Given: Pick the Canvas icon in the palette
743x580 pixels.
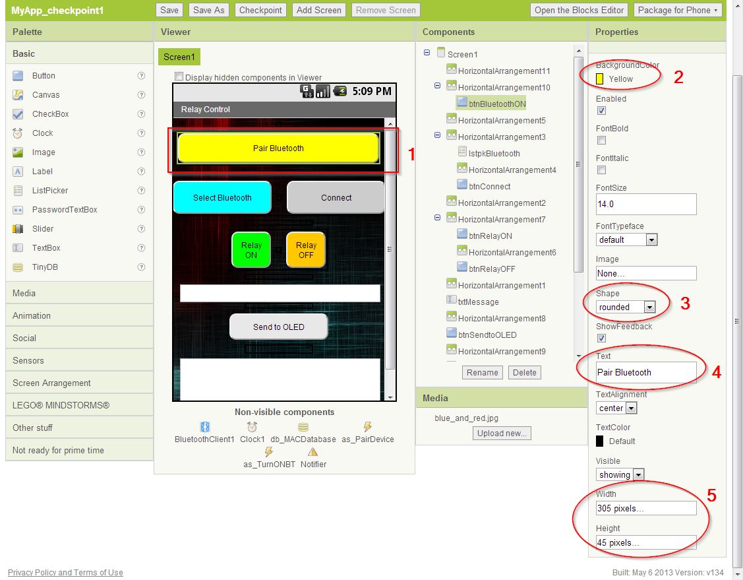Looking at the screenshot, I should coord(18,95).
